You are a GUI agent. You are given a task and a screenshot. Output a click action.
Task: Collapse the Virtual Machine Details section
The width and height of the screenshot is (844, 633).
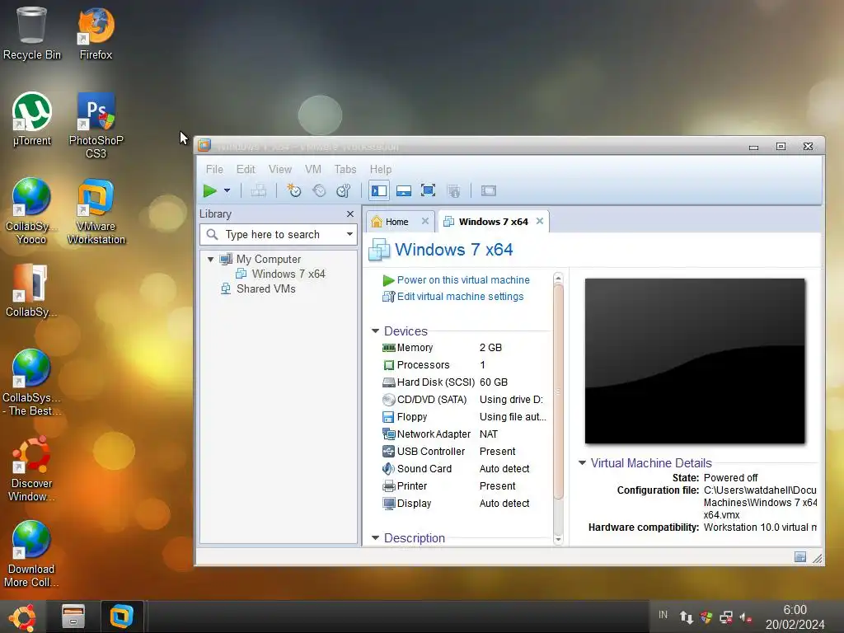coord(583,463)
